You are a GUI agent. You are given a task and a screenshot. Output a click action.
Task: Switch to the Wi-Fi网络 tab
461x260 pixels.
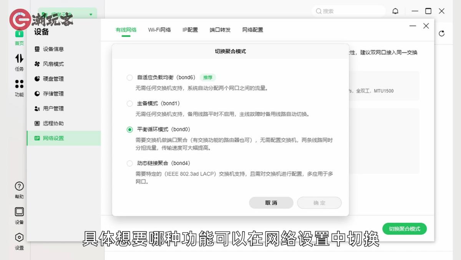point(159,29)
